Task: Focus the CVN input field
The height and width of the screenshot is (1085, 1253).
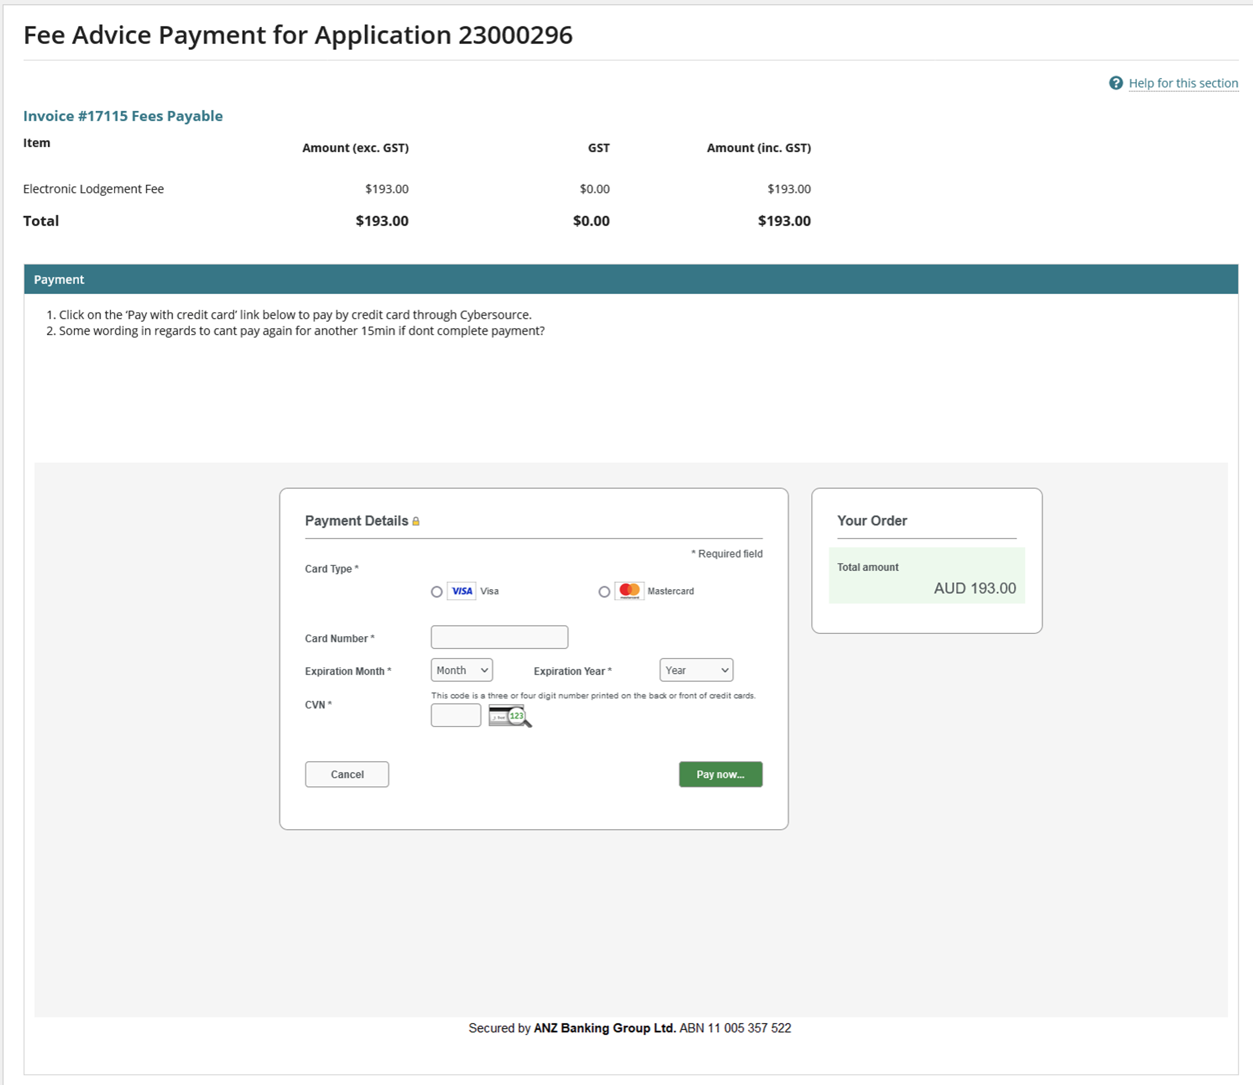Action: pyautogui.click(x=456, y=715)
